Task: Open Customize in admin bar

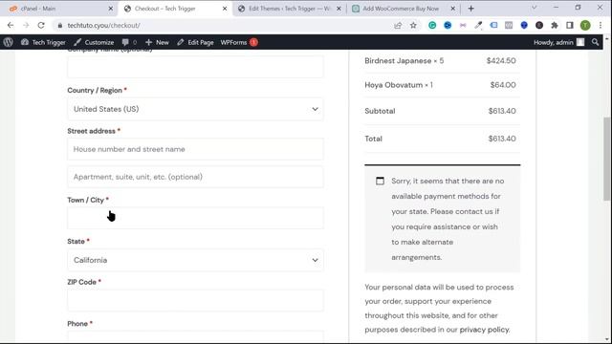Action: coord(94,42)
